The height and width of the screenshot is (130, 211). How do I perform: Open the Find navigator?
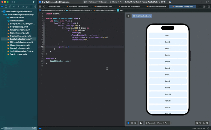click(x=14, y=7)
